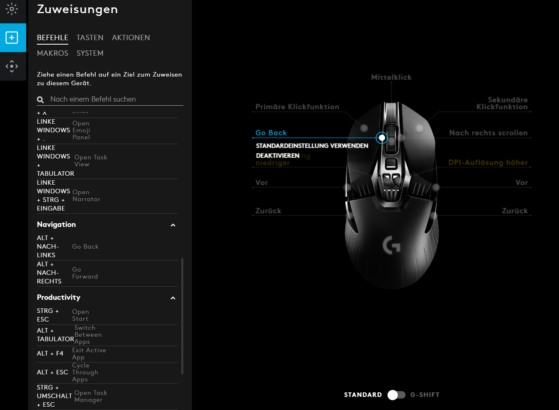Open the lighting settings sun icon
This screenshot has width=559, height=410.
pos(12,9)
